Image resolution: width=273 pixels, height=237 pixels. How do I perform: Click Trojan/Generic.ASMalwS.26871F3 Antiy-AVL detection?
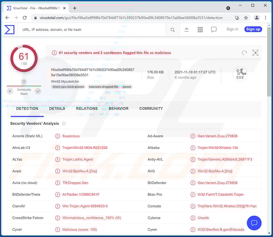tap(225, 159)
